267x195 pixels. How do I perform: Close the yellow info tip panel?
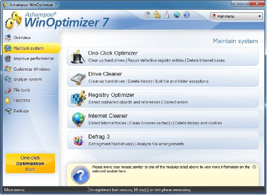254,167
